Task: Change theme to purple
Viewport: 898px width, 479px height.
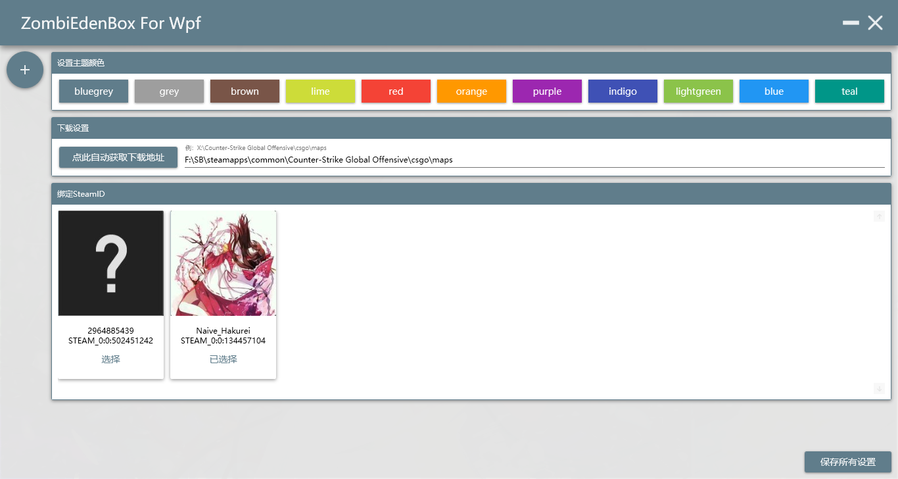Action: pyautogui.click(x=547, y=91)
